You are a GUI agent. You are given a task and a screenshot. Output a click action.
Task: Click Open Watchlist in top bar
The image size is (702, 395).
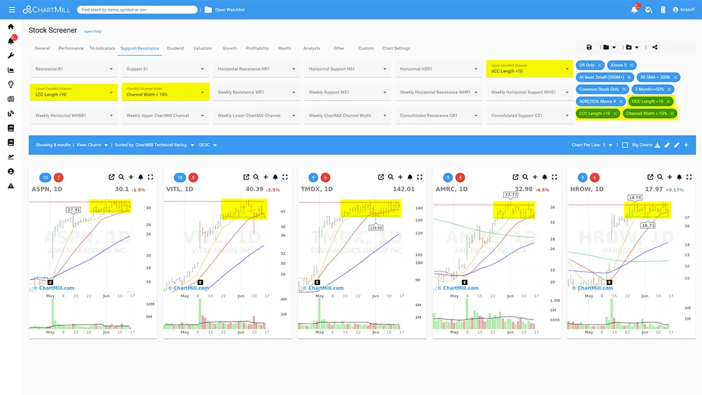point(225,10)
